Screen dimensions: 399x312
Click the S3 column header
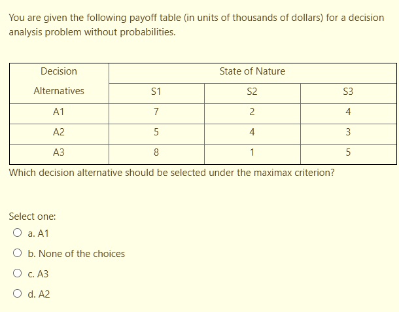coord(348,92)
